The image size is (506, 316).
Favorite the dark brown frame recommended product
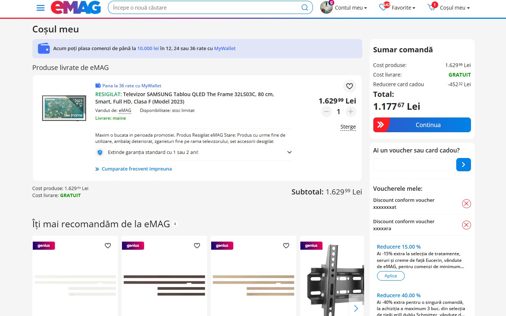197,246
